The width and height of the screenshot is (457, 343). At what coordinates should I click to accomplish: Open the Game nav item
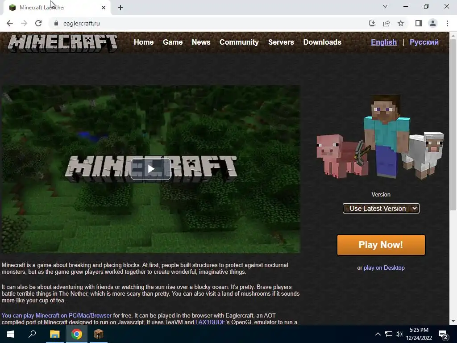coord(173,42)
